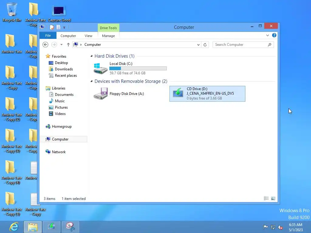The width and height of the screenshot is (311, 233).
Task: Click the File Explorer taskbar button
Action: 33,227
